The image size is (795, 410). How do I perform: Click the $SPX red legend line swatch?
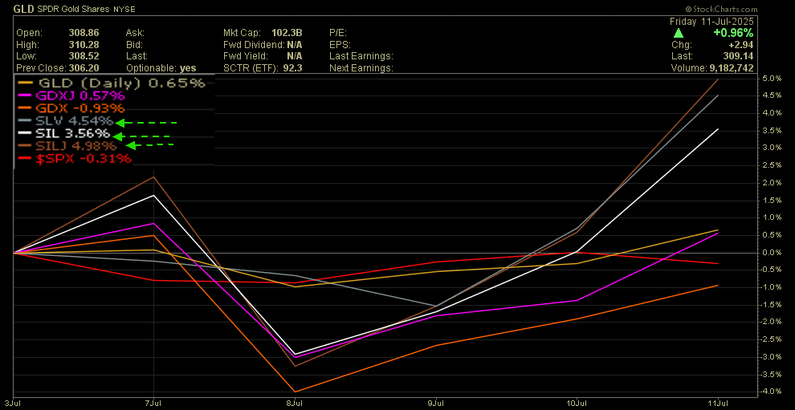tap(25, 159)
